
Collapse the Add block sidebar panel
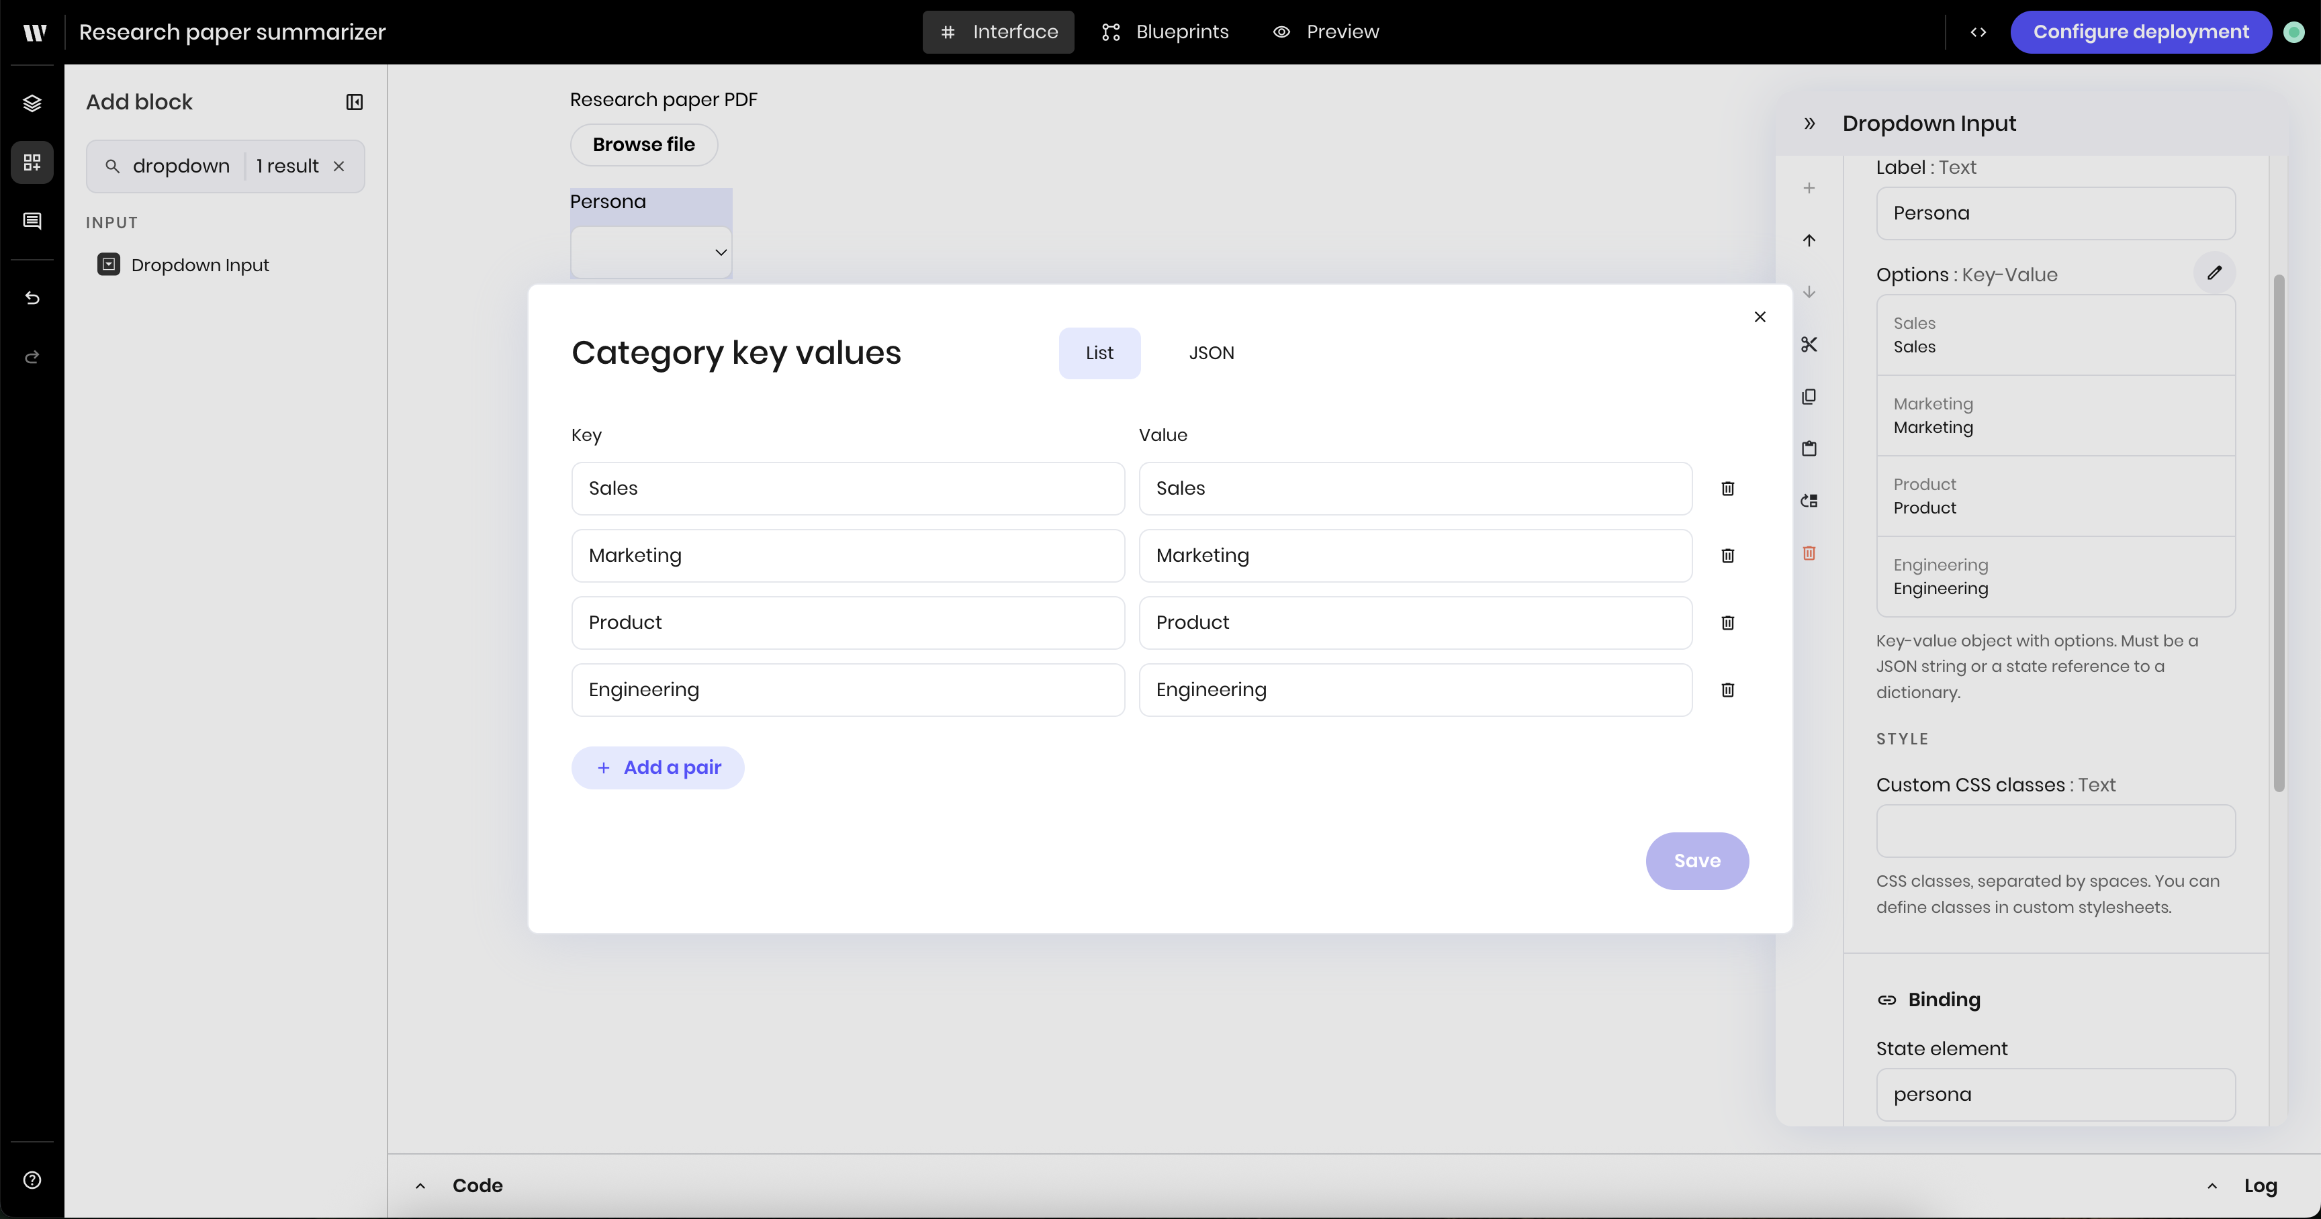click(x=354, y=103)
